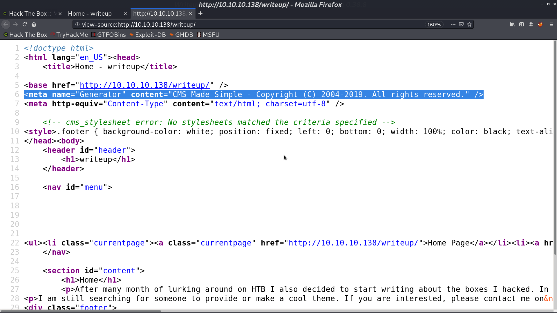Click the section id="content" line
The height and width of the screenshot is (313, 557).
(94, 271)
